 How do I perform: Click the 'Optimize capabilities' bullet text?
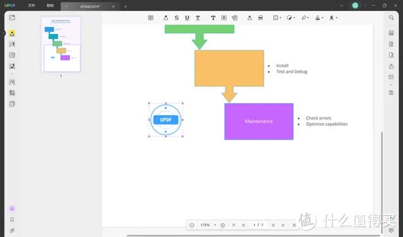coord(327,124)
